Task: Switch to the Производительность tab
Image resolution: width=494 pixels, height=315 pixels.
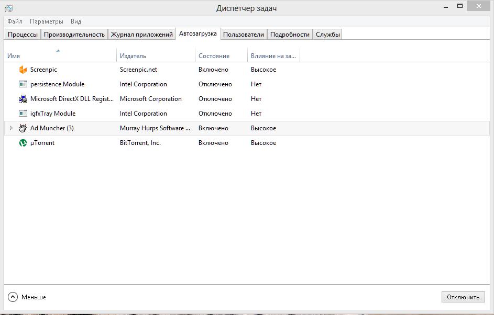Action: tap(74, 35)
